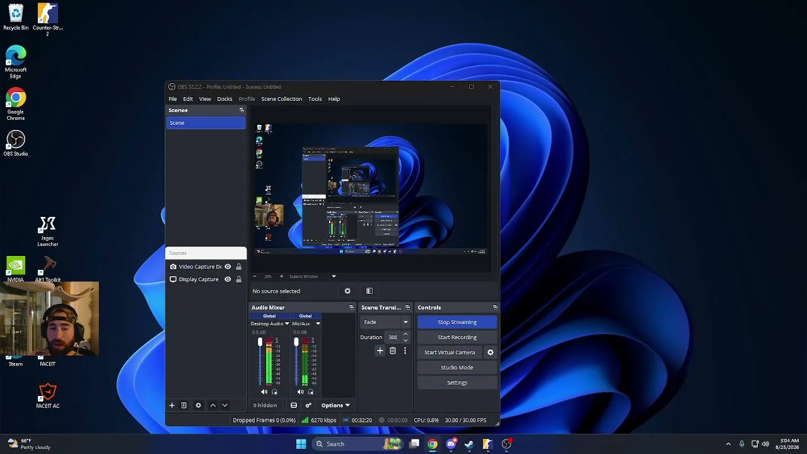The height and width of the screenshot is (454, 807).
Task: Hide the Video Capture Device source
Action: tap(228, 267)
